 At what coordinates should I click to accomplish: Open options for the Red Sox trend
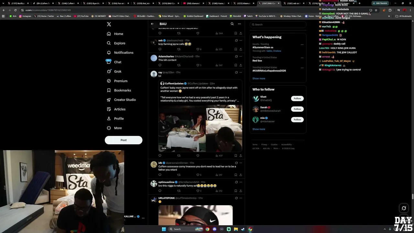click(x=302, y=58)
